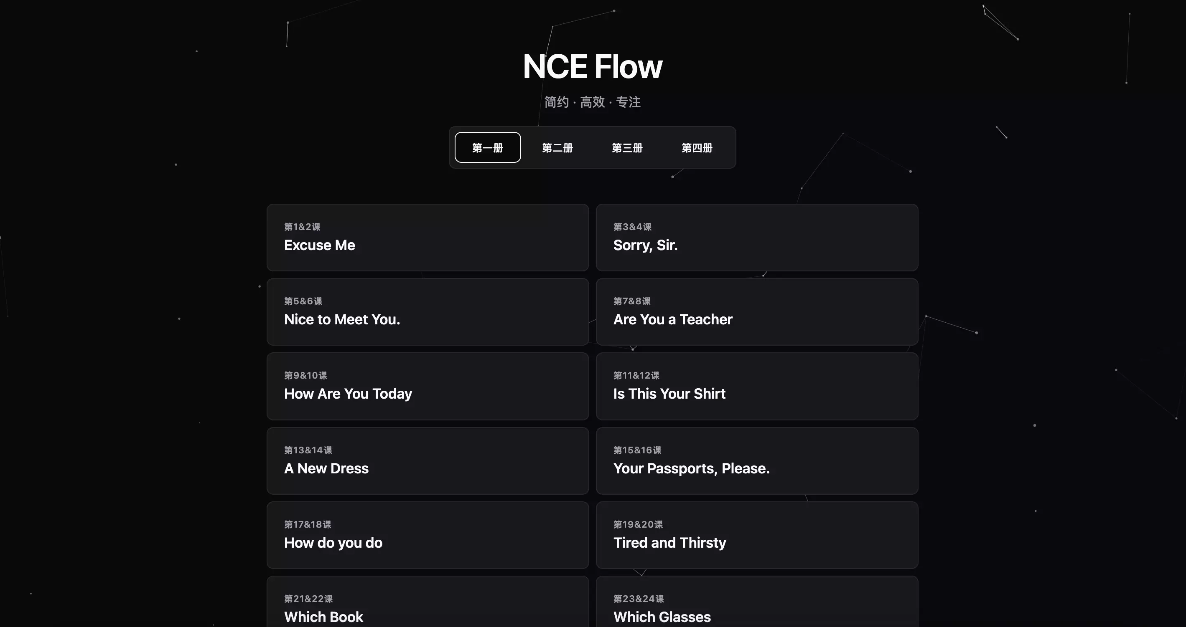
Task: Open Tired and Thirsty lesson
Action: coord(756,535)
